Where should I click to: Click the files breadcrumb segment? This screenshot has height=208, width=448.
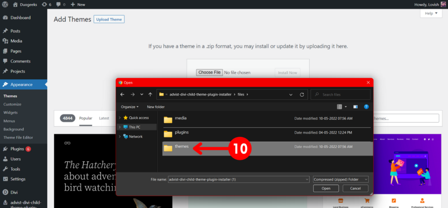click(241, 94)
